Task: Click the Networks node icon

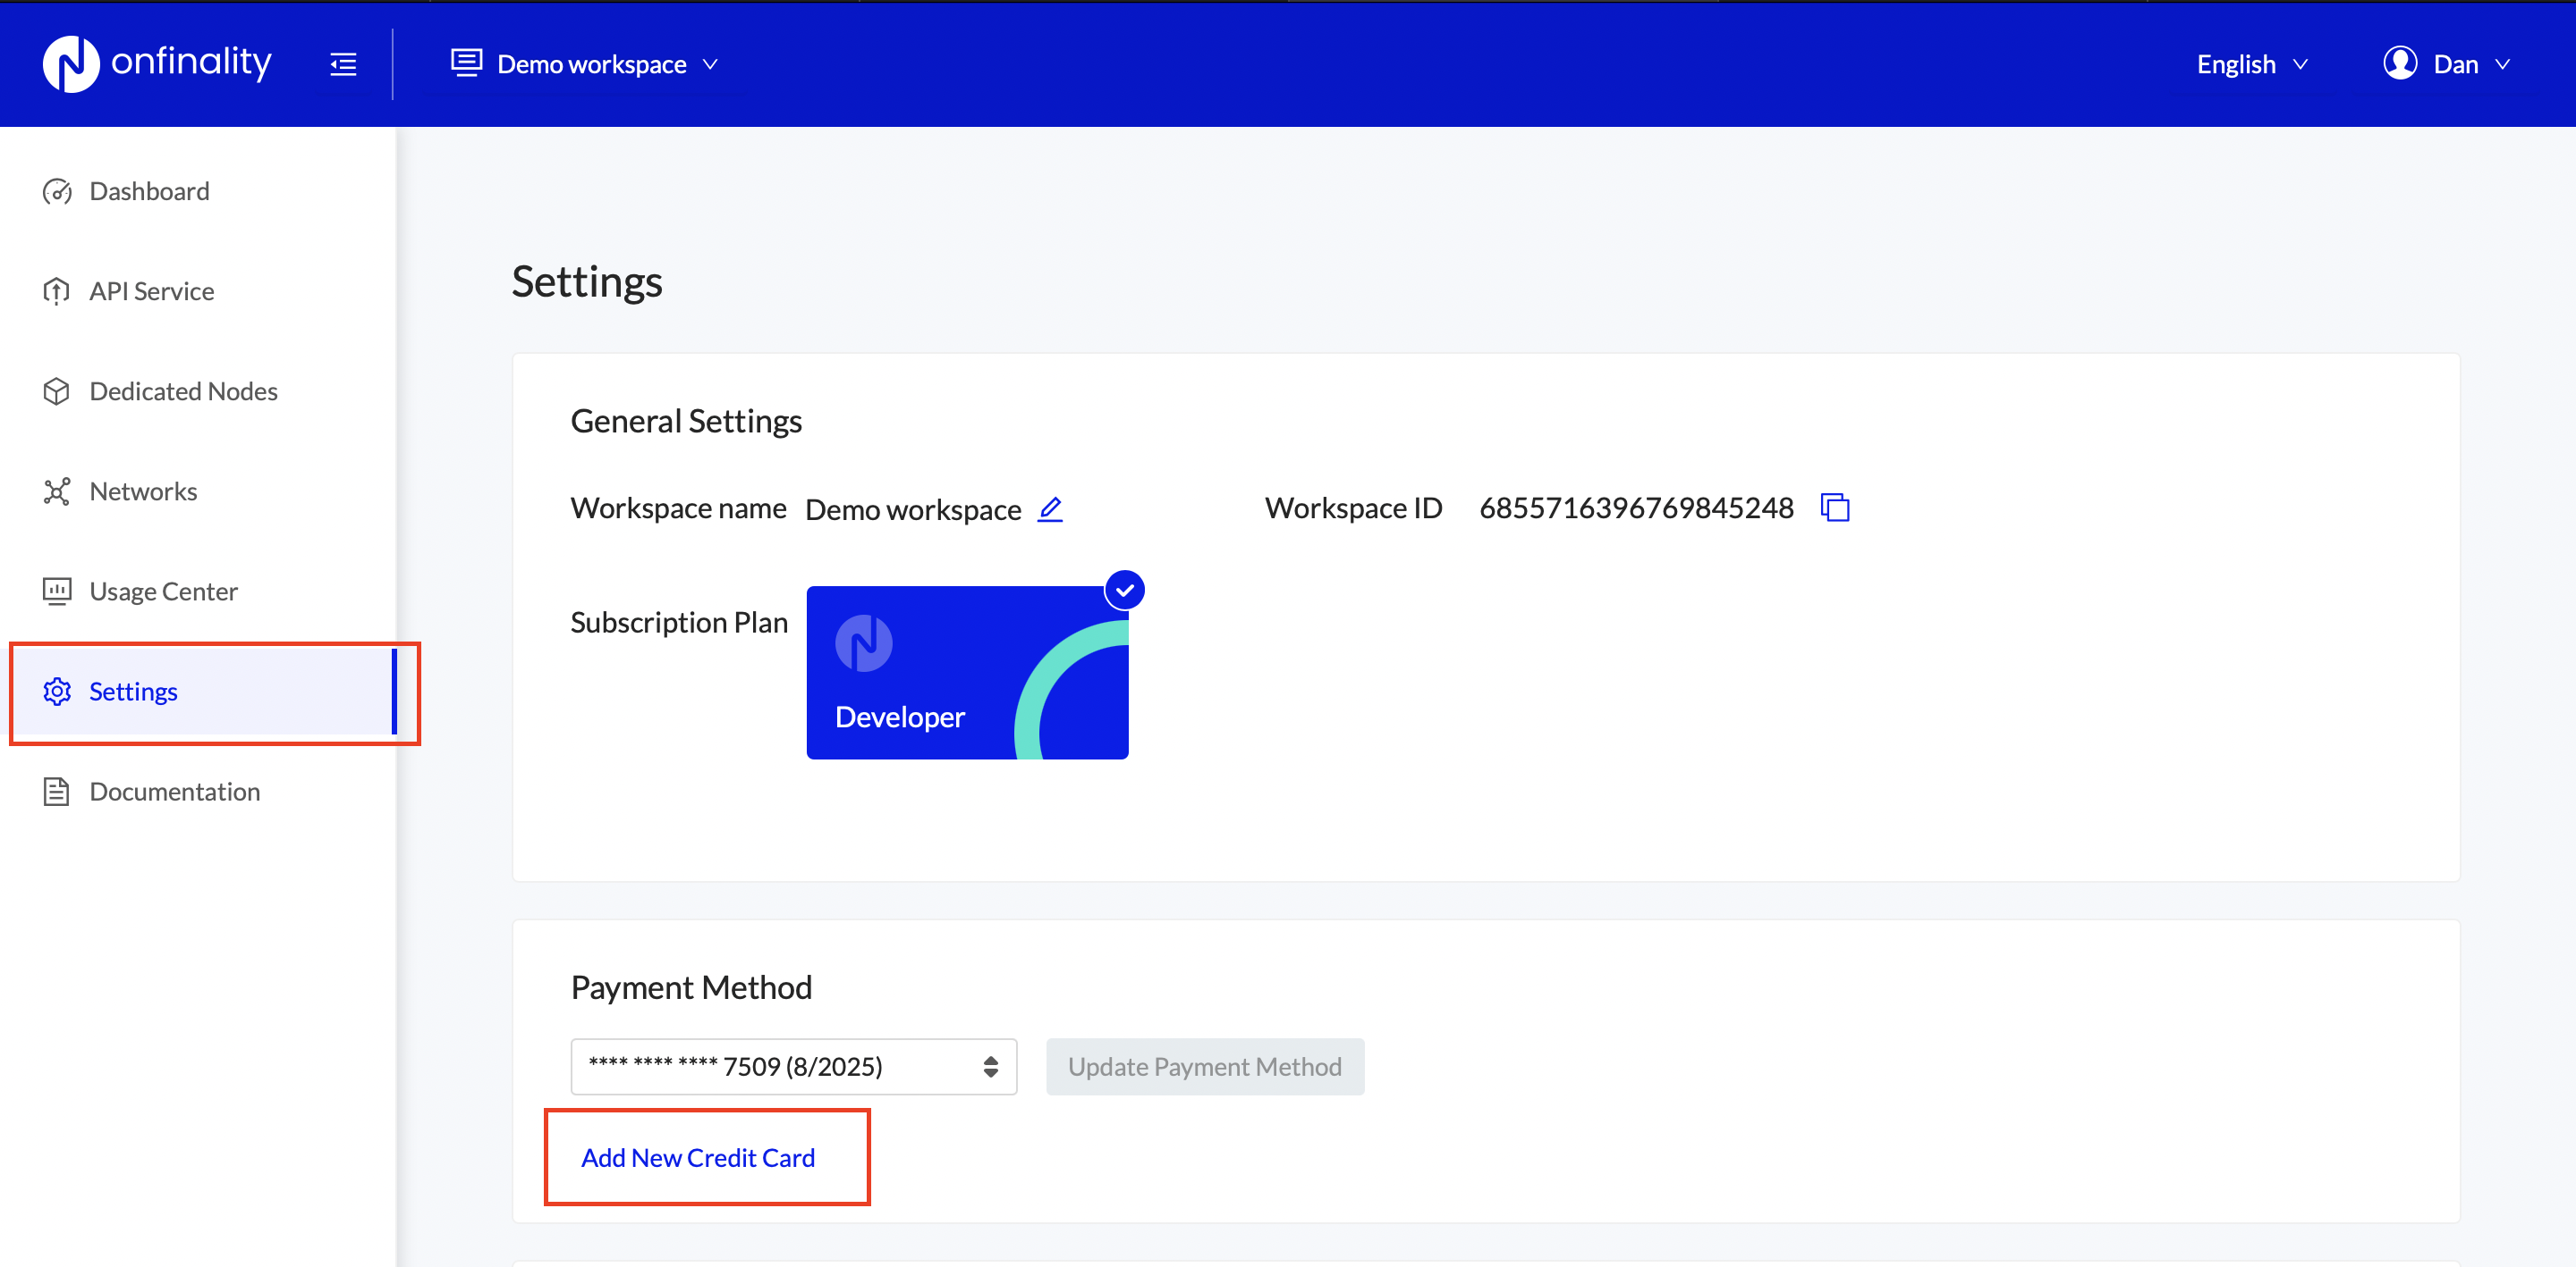Action: click(57, 491)
